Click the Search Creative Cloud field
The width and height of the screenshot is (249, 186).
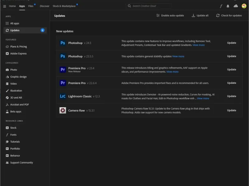coord(149,6)
